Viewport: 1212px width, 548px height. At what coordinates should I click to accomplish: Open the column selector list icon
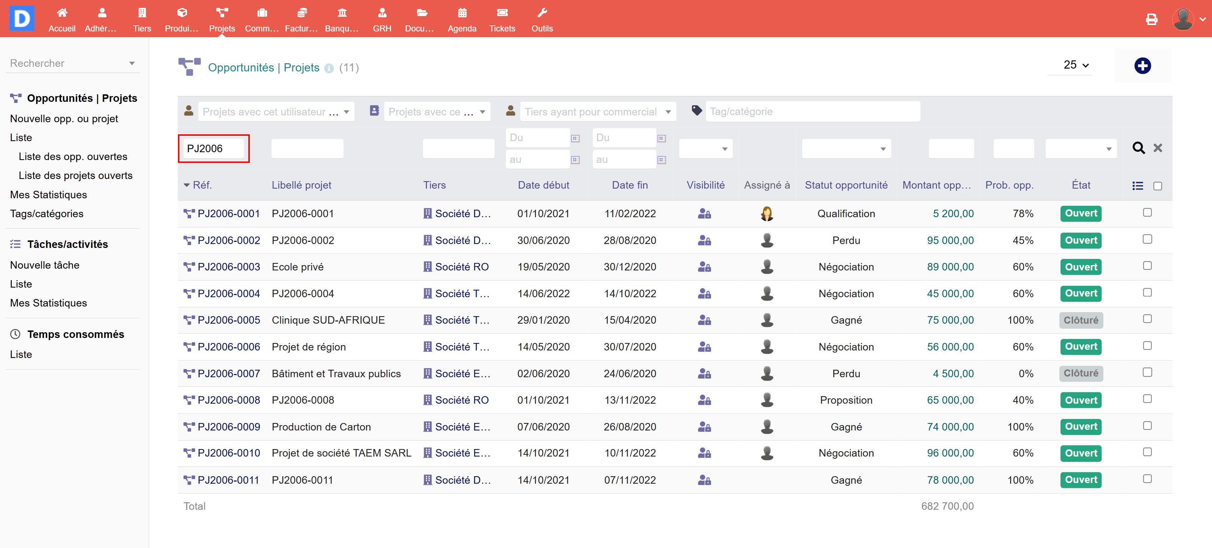pos(1138,186)
